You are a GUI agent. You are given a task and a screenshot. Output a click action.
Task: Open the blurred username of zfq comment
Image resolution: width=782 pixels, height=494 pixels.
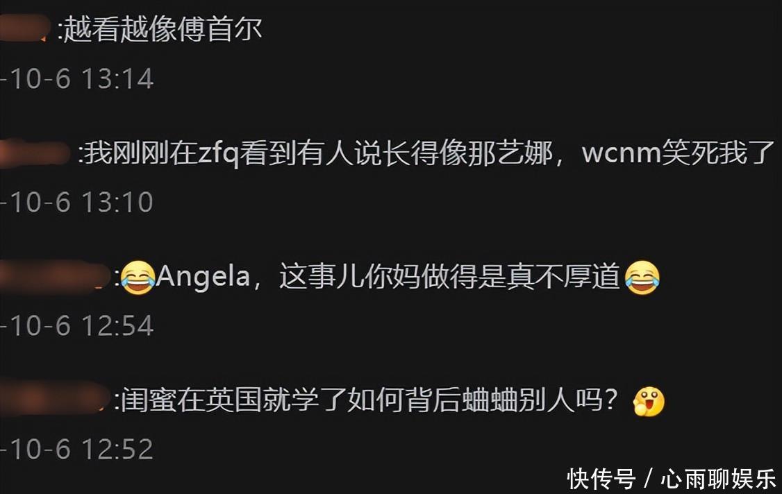(x=35, y=153)
